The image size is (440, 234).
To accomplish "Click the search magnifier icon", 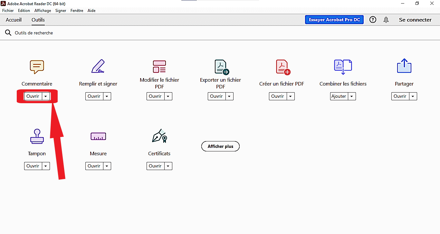I will 8,33.
